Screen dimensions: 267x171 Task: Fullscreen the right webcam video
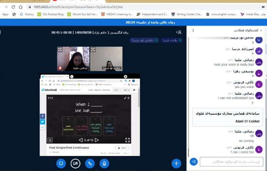click(x=93, y=50)
